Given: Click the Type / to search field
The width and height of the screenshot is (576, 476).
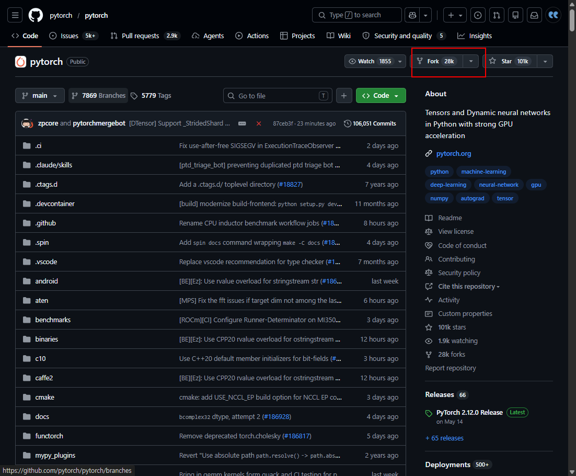Looking at the screenshot, I should 356,15.
